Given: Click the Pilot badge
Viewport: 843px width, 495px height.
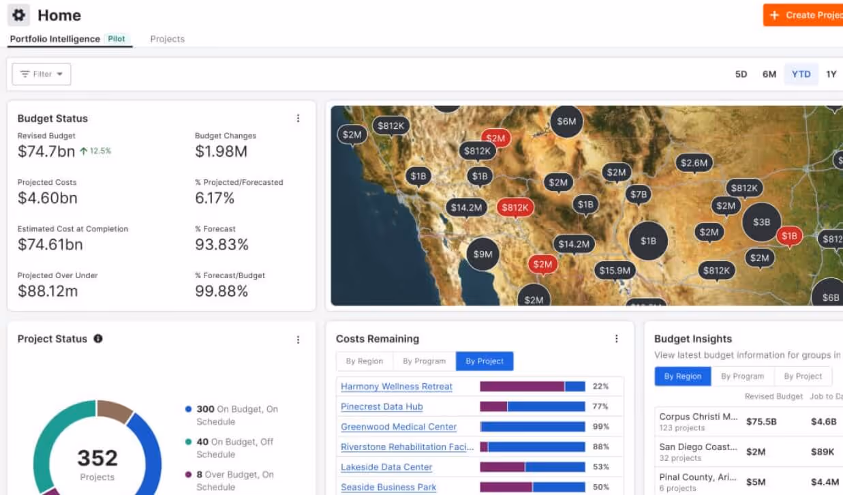Looking at the screenshot, I should (117, 39).
